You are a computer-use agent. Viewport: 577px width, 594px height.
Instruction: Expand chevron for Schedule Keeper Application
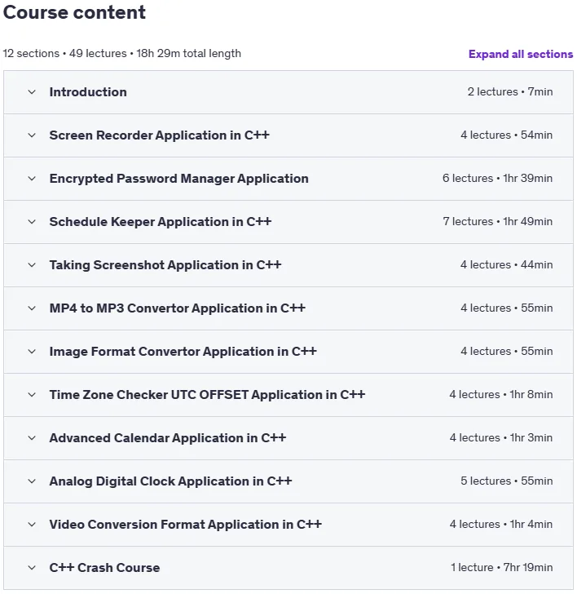coord(32,222)
